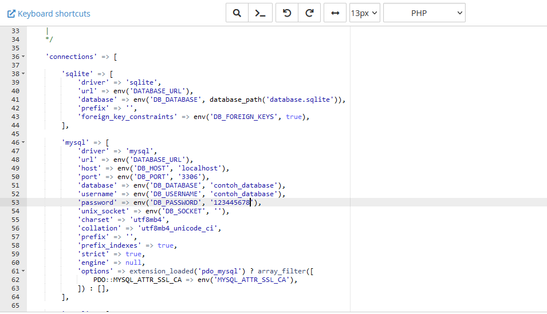Collapse the 'connections' array at line 36
This screenshot has width=547, height=314.
23,57
